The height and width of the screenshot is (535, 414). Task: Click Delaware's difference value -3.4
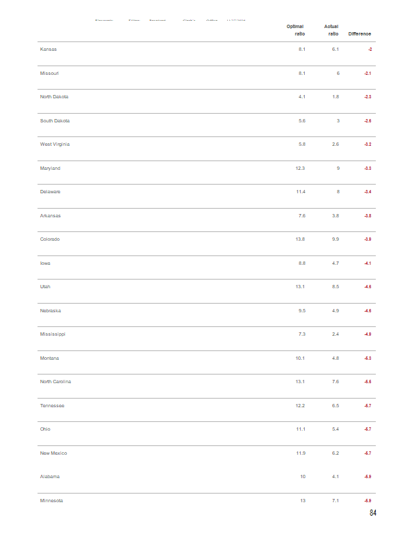point(368,192)
